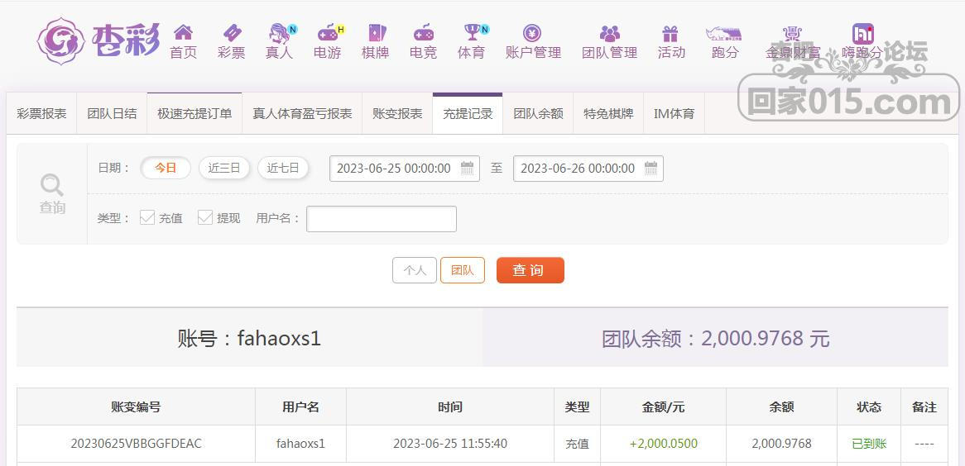This screenshot has width=965, height=466.
Task: Open the 活动 gift box icon
Action: [670, 33]
